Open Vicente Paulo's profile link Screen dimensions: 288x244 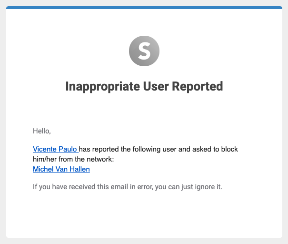point(56,149)
